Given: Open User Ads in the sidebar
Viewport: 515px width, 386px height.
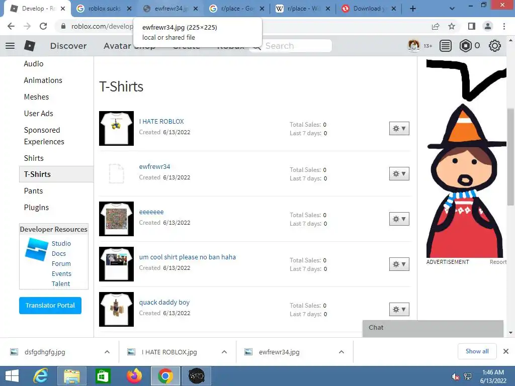Looking at the screenshot, I should (38, 114).
